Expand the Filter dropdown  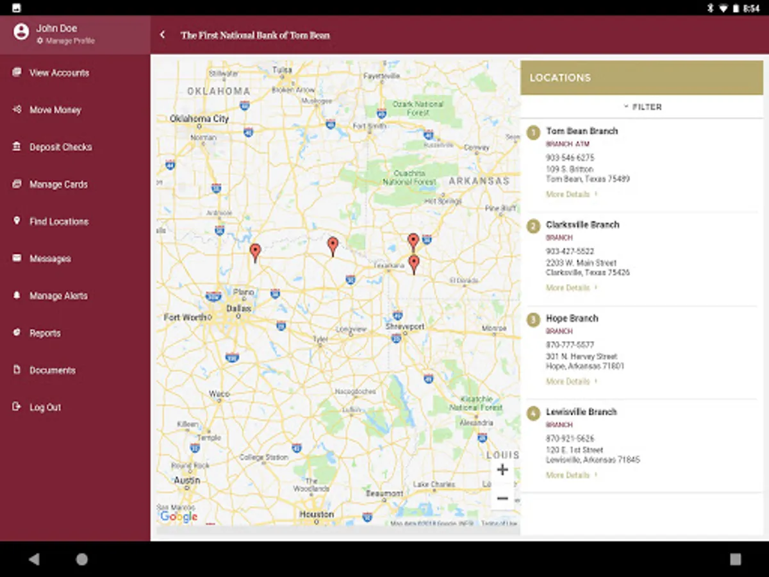(642, 107)
